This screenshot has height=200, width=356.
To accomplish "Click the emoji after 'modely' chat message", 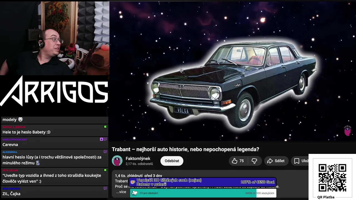I will pos(20,119).
